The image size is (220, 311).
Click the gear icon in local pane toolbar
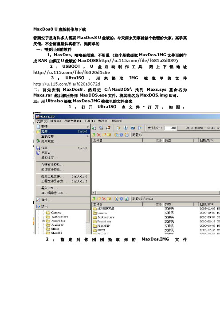[x=122, y=198]
